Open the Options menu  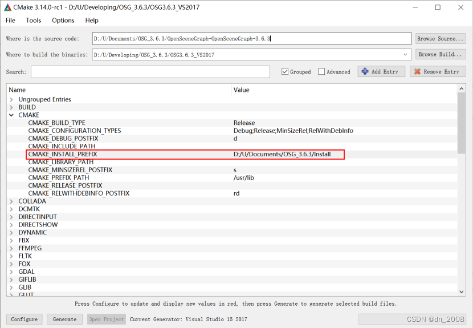(x=63, y=20)
